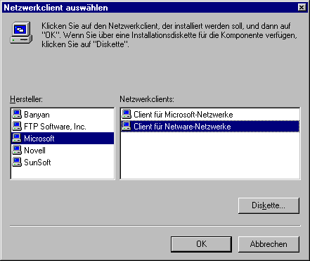Click icon of Client für Netware-Netzwerke

click(x=127, y=126)
